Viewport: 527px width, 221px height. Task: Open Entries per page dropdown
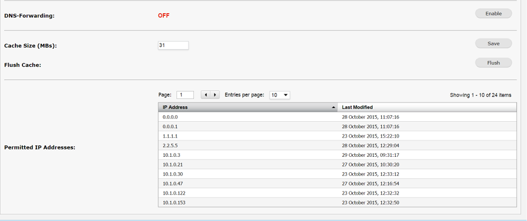280,95
